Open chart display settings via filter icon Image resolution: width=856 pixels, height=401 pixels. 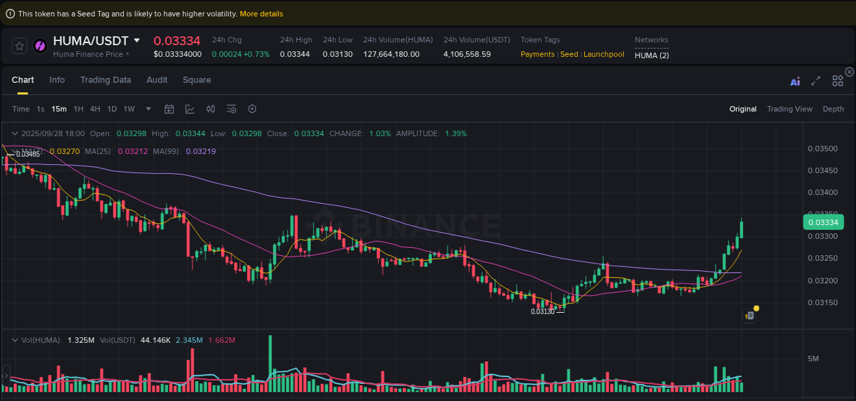point(231,109)
